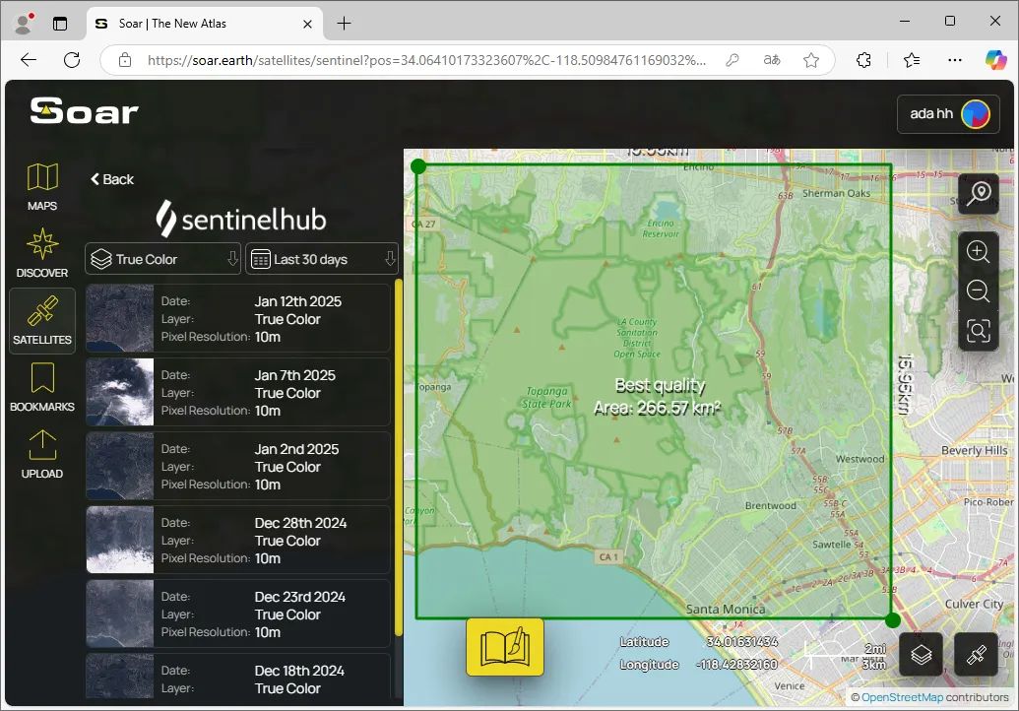1019x711 pixels.
Task: Open a new browser tab
Action: [x=344, y=24]
